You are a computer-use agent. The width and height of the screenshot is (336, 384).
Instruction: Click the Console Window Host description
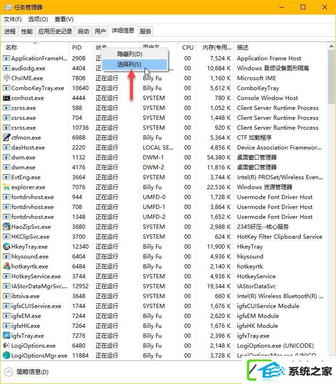(267, 98)
